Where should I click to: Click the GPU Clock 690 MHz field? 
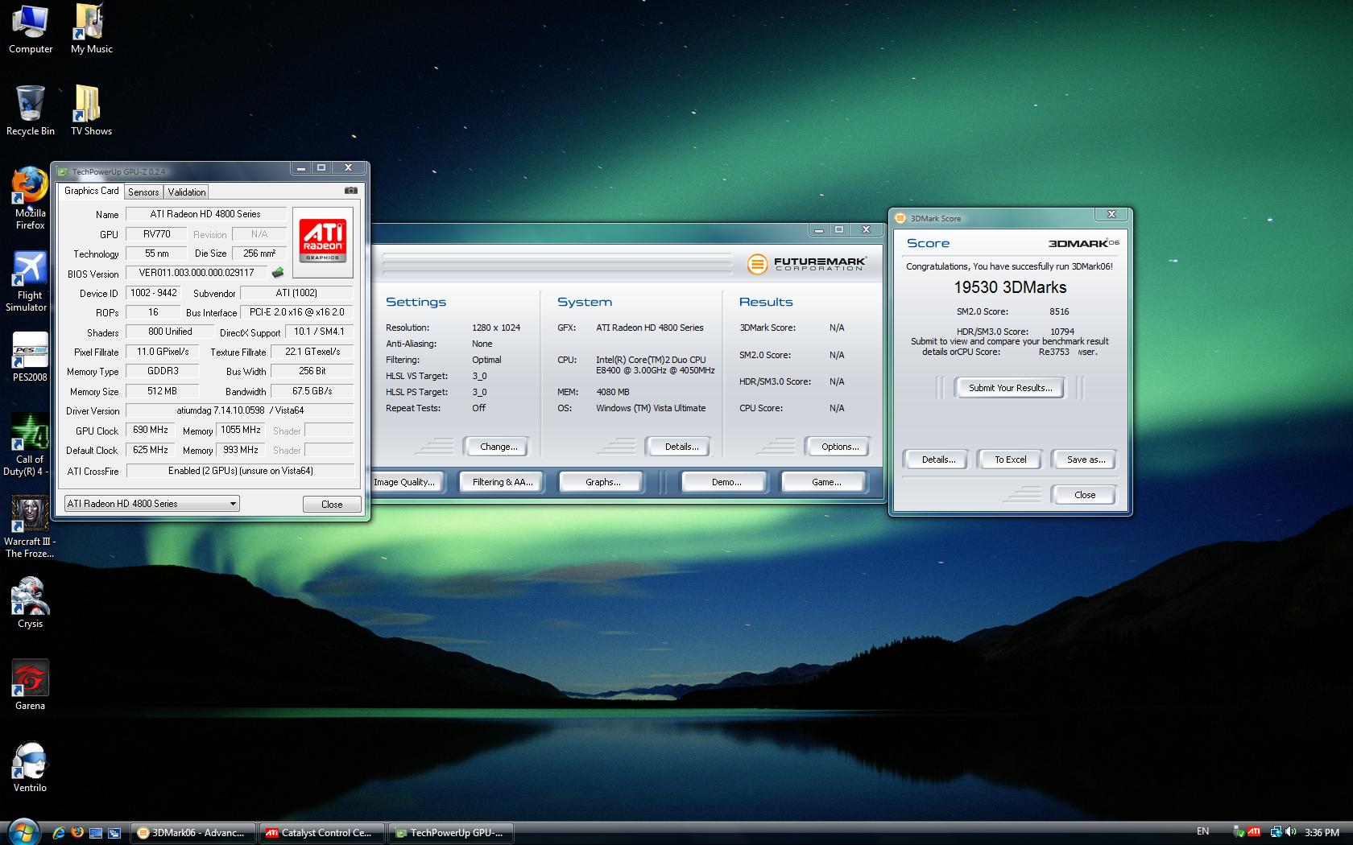pos(151,431)
